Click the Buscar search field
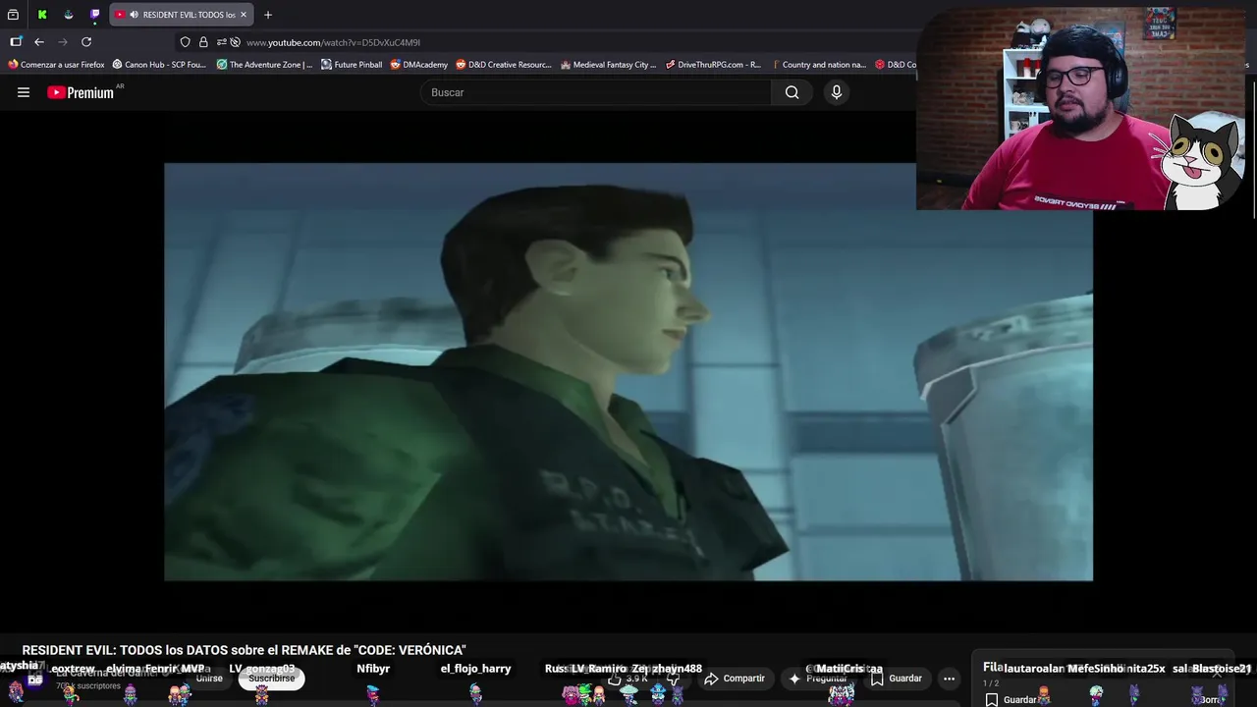This screenshot has width=1257, height=707. click(595, 92)
